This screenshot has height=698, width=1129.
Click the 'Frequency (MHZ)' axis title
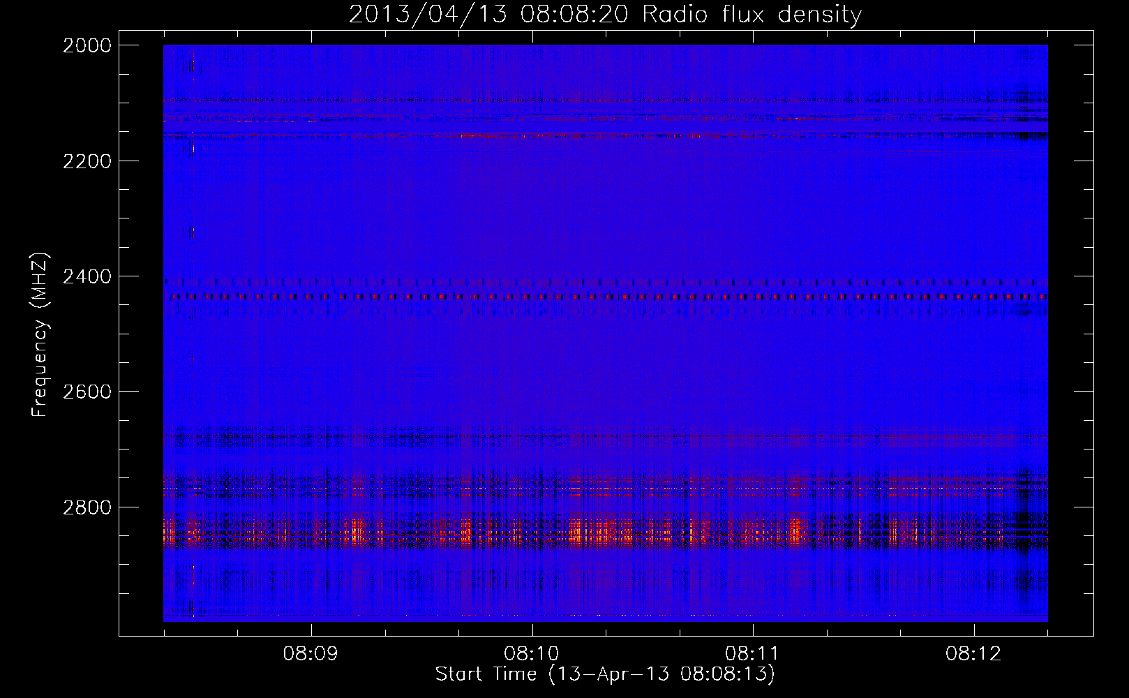(40, 335)
